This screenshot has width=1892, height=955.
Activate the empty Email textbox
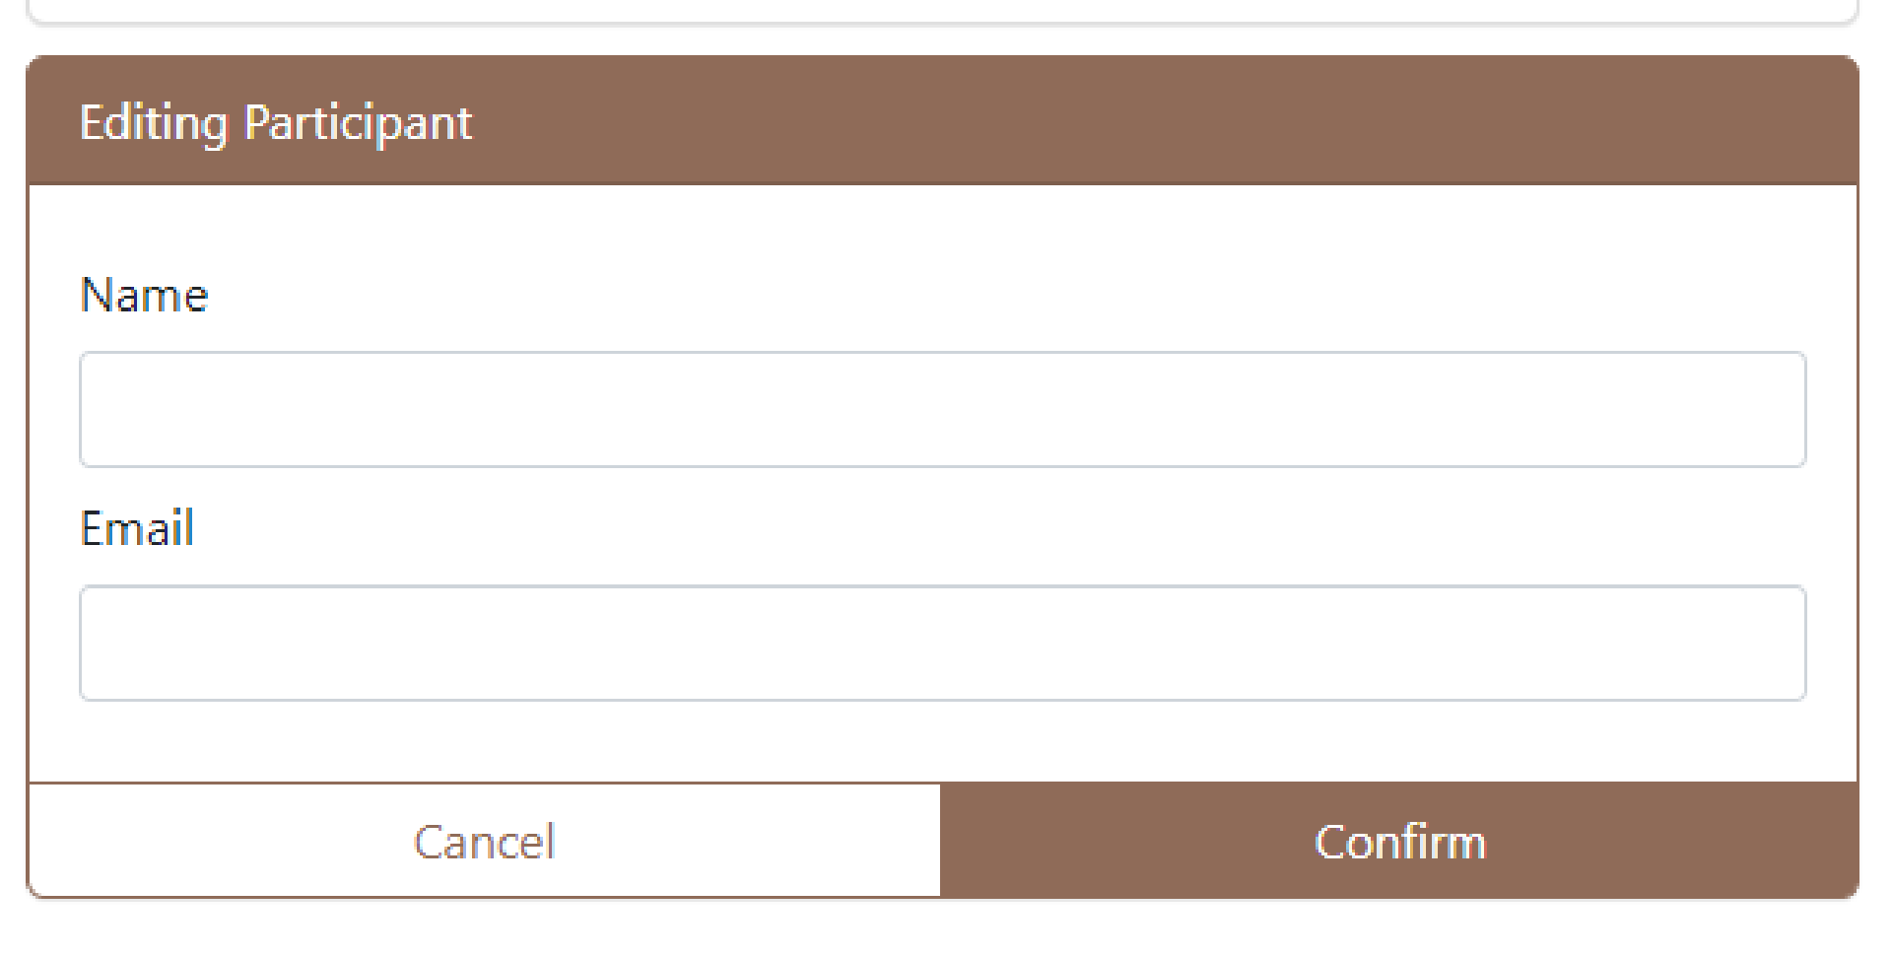[942, 643]
